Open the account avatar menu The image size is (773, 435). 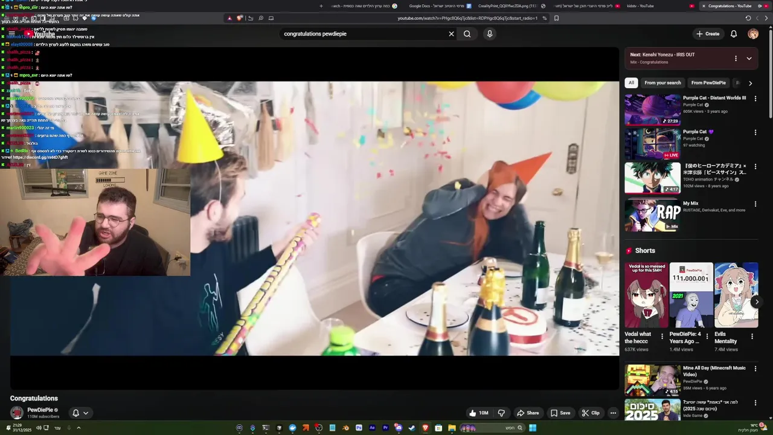[753, 34]
